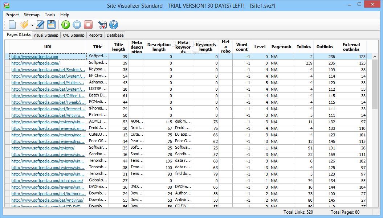This screenshot has width=383, height=218.
Task: Sort by the External outlinks column header
Action: click(x=351, y=47)
